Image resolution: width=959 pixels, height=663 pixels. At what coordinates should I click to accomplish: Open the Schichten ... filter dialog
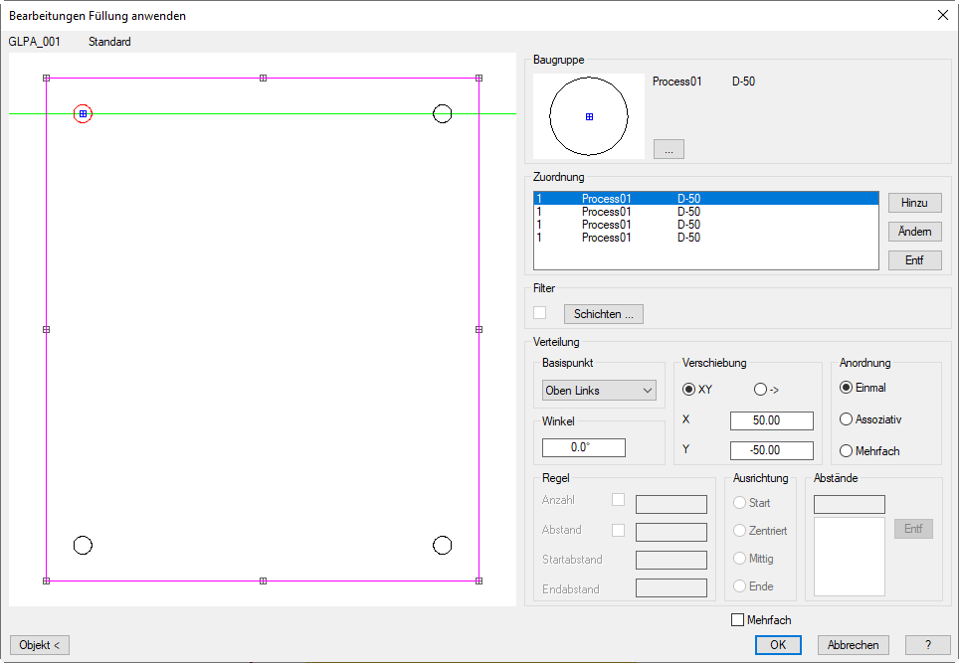[x=603, y=314]
